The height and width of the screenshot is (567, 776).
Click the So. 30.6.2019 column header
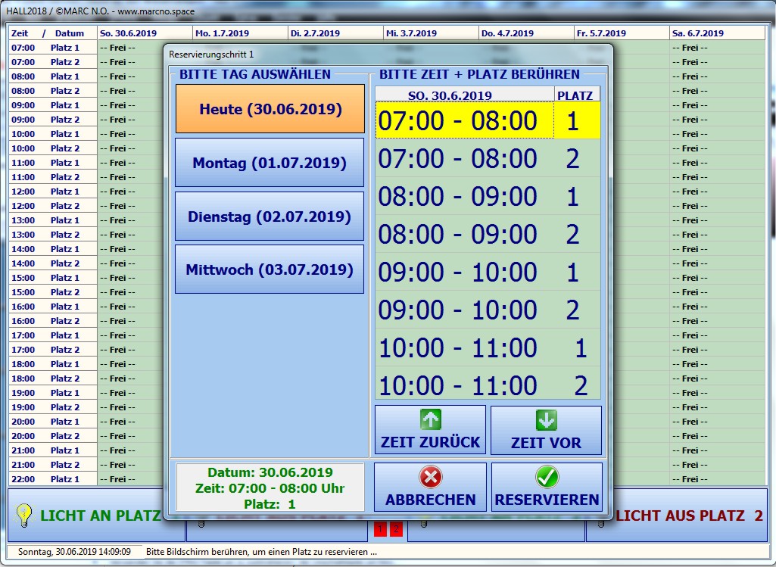145,33
